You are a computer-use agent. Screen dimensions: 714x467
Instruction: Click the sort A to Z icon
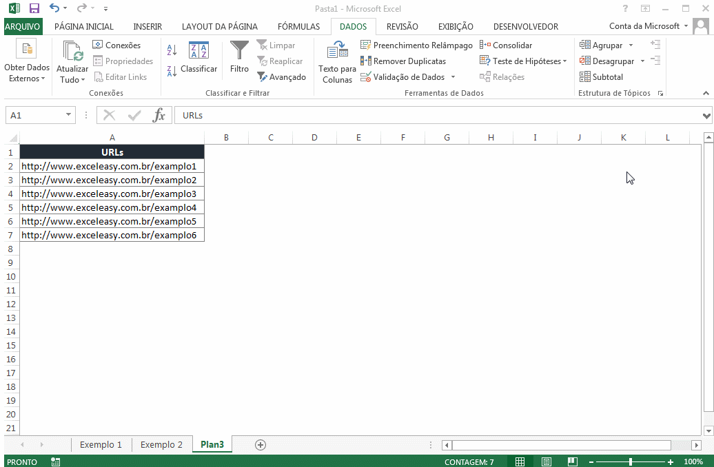pos(172,50)
